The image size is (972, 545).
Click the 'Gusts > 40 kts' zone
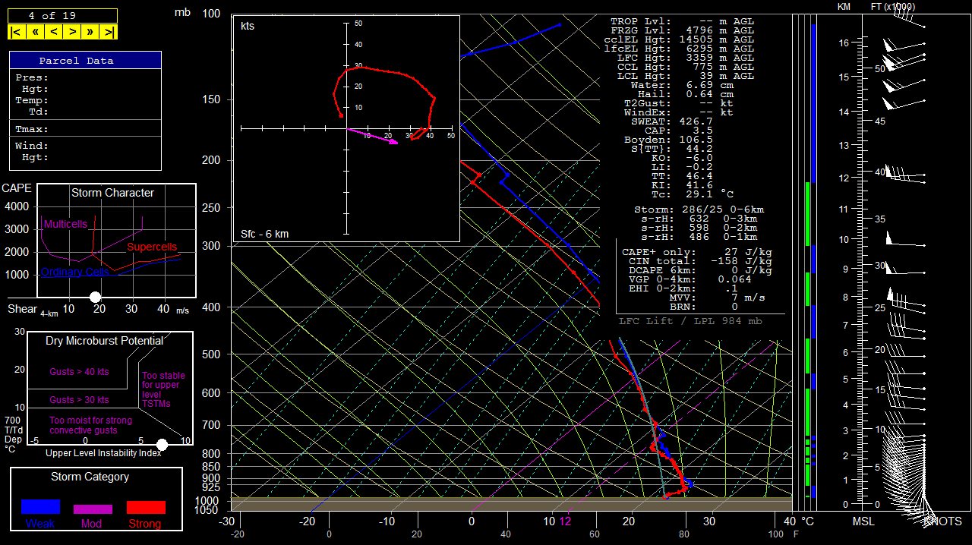click(79, 372)
